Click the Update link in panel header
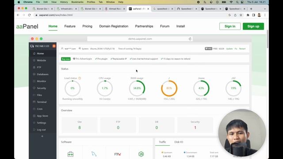Screen dimensions: 283x159 229,49
